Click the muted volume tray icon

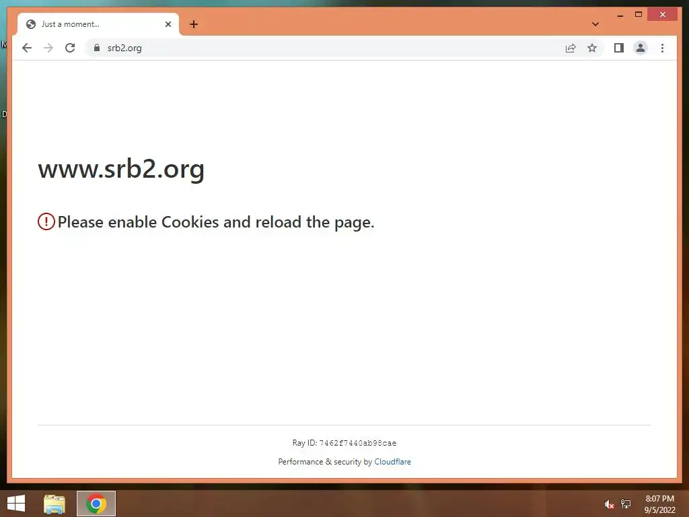[x=609, y=504]
